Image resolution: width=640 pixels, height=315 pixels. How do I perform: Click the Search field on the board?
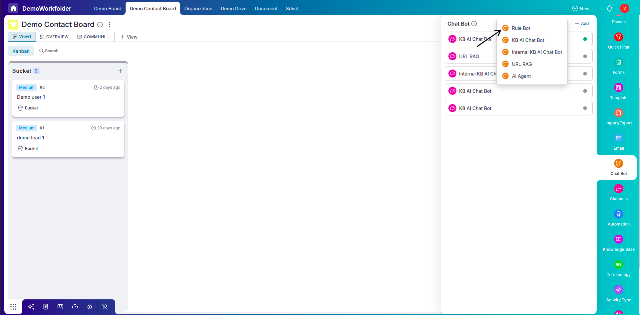click(x=49, y=51)
